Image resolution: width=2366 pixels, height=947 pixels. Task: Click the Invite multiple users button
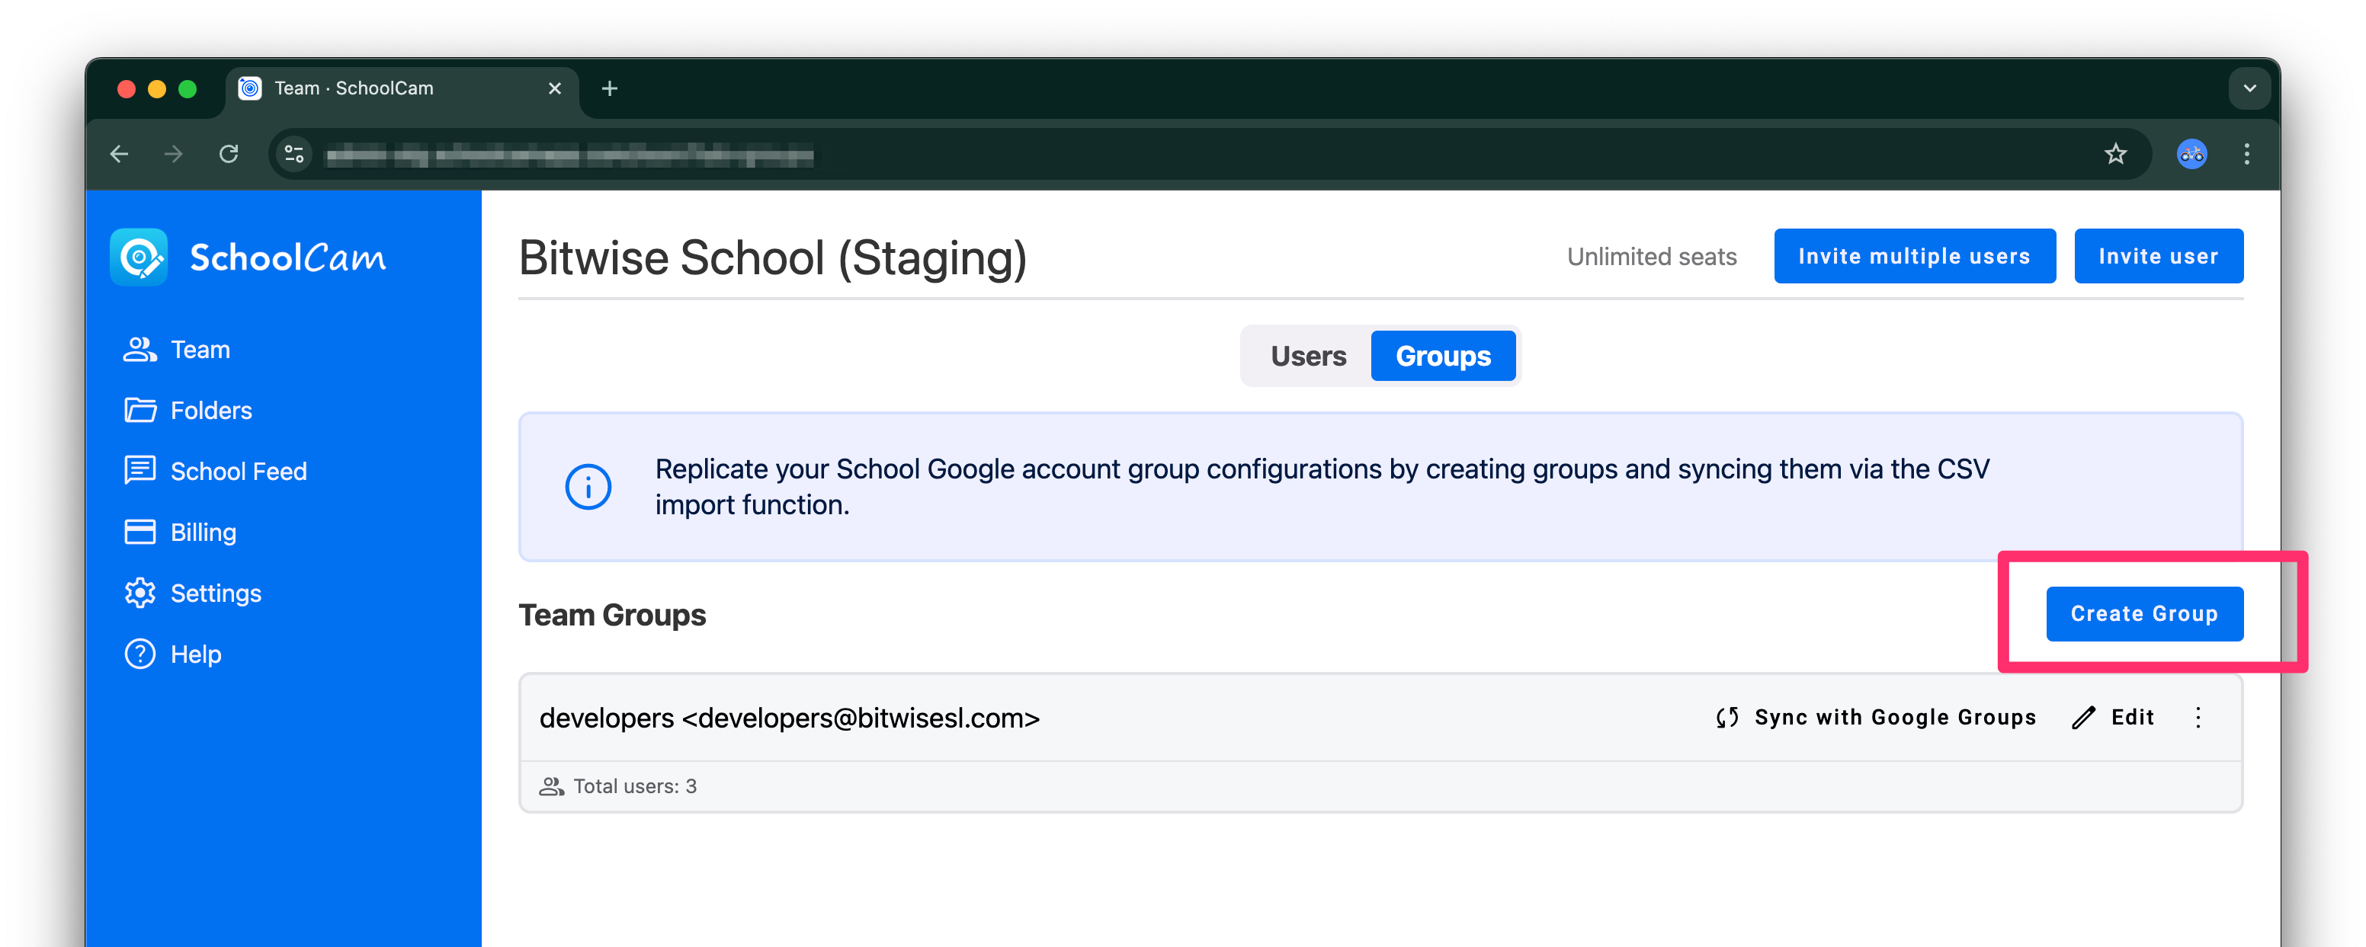point(1914,256)
